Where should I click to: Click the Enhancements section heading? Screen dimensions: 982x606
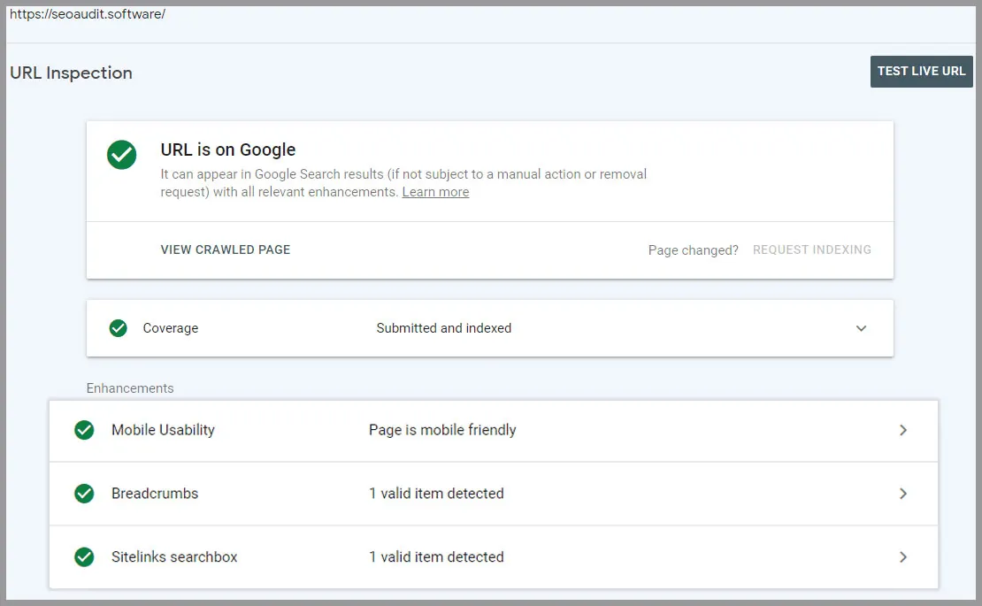point(130,388)
